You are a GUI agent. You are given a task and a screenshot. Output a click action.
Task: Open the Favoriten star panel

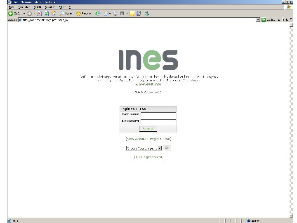(84, 14)
